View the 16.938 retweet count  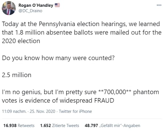pos(10,126)
